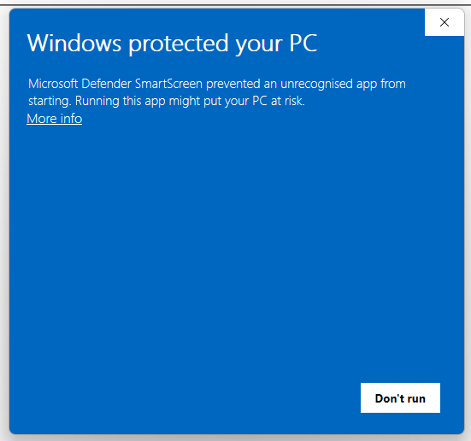Expand warning details using More info

pyautogui.click(x=55, y=119)
